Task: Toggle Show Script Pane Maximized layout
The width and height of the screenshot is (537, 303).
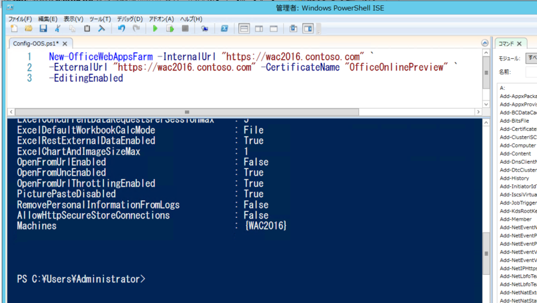Action: (274, 29)
